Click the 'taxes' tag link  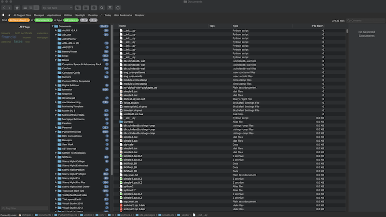pos(18,41)
